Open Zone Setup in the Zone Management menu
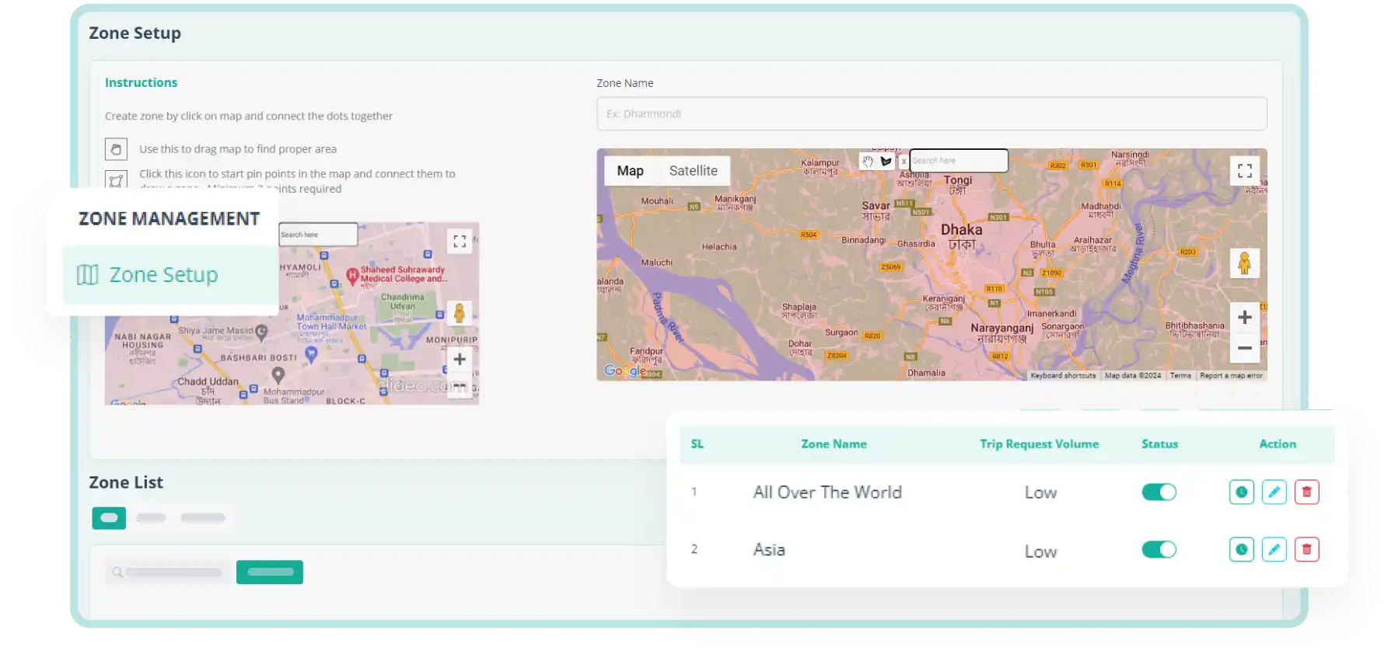 click(170, 275)
